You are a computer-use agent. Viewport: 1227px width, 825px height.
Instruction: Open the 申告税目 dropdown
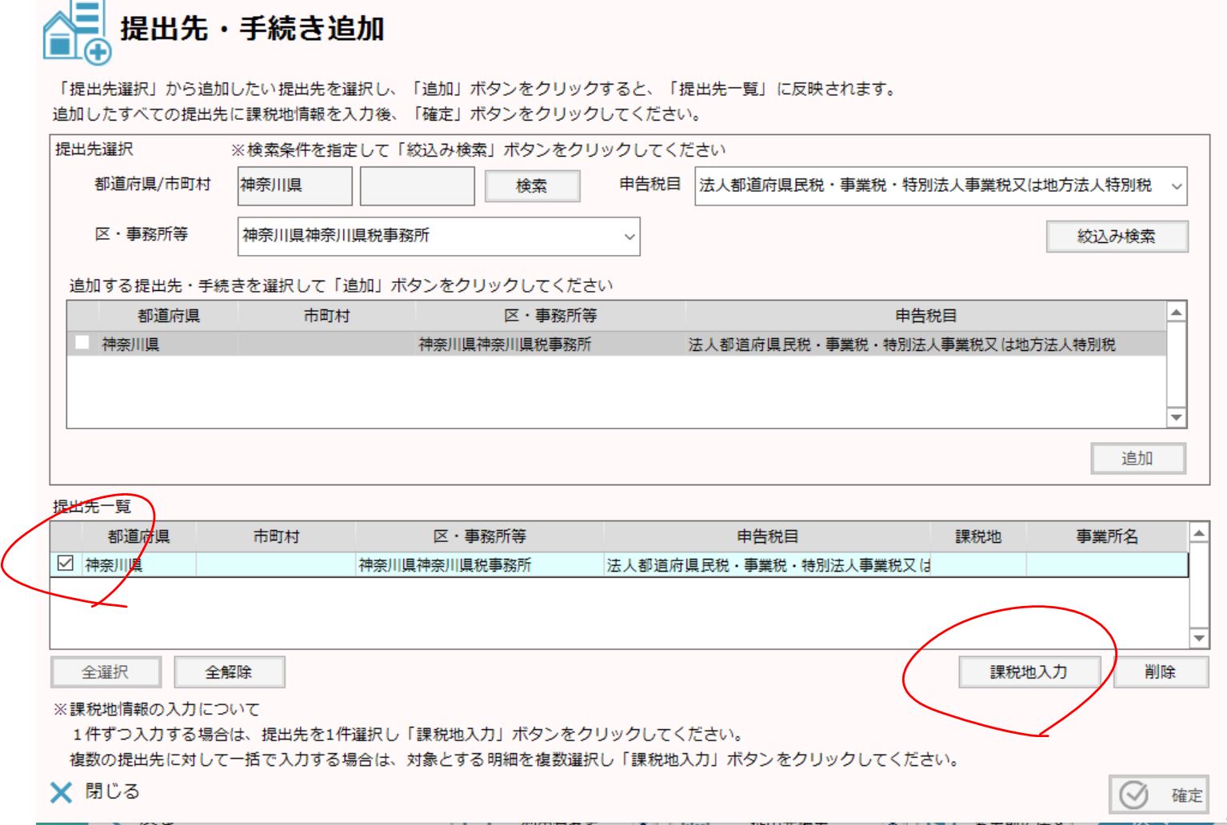point(1176,186)
